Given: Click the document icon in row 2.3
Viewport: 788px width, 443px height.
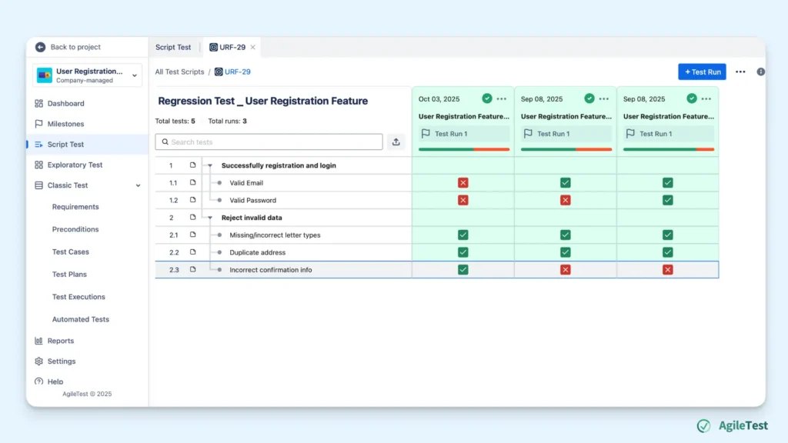Looking at the screenshot, I should tap(192, 269).
